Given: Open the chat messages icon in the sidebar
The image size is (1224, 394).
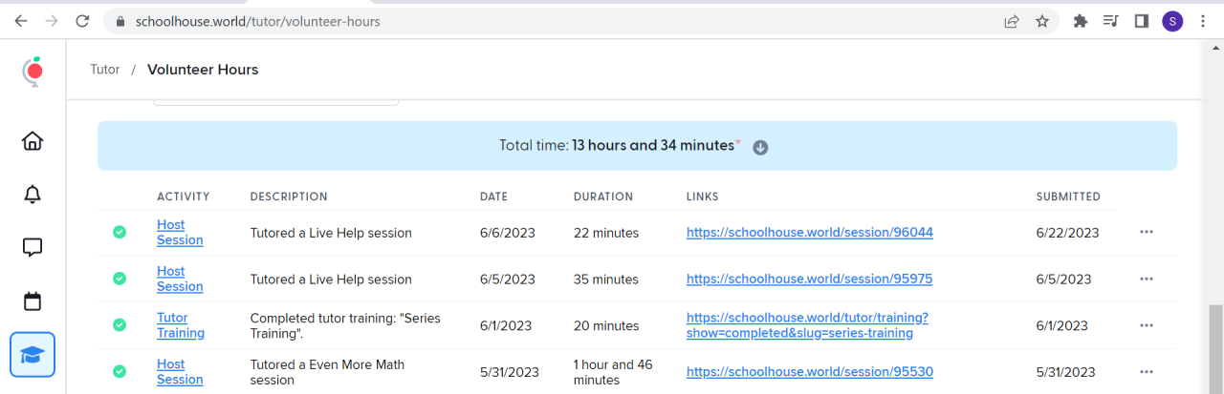Looking at the screenshot, I should tap(33, 248).
